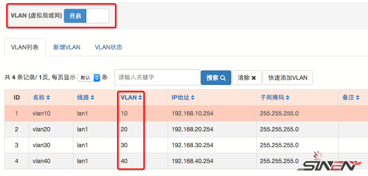Click the 清除 clear button
The height and width of the screenshot is (176, 368).
tap(247, 78)
